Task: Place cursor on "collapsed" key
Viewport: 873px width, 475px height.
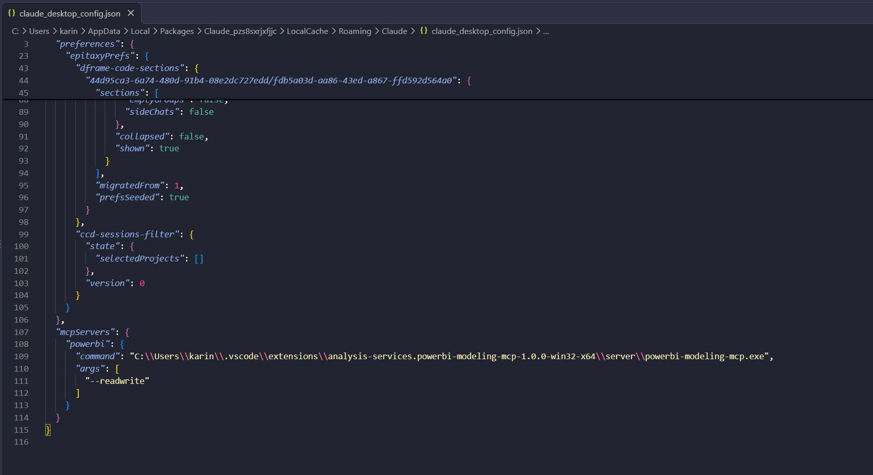Action: coord(142,136)
